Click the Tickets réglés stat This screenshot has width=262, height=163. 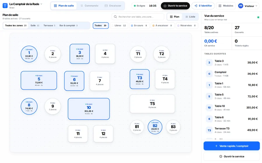tap(247, 43)
